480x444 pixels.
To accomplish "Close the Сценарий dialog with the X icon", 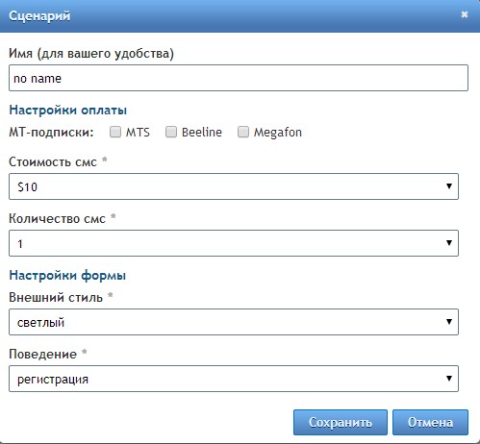I will 465,14.
